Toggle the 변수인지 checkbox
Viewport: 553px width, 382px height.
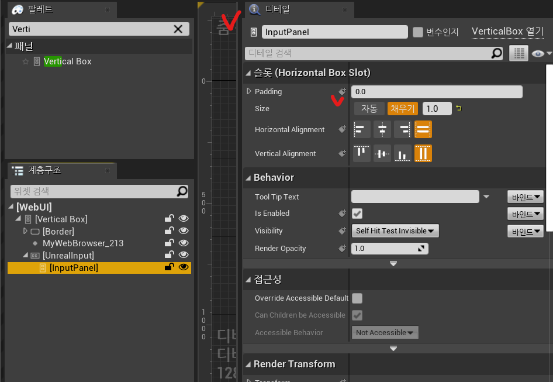point(417,32)
